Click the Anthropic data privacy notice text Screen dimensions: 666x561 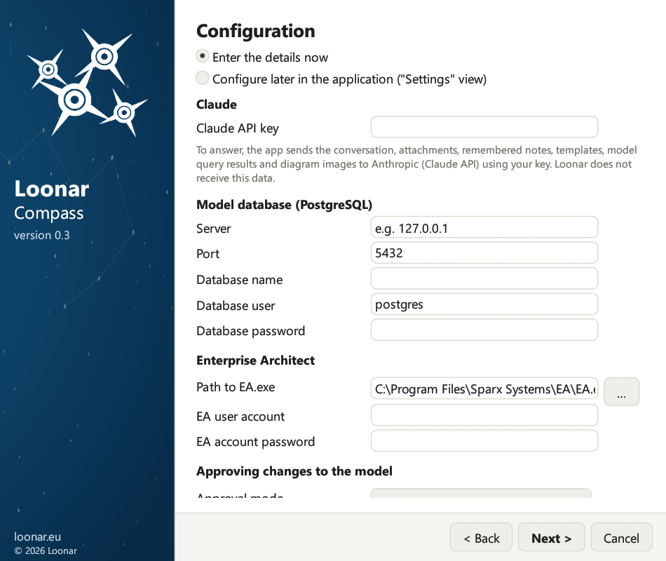point(416,163)
